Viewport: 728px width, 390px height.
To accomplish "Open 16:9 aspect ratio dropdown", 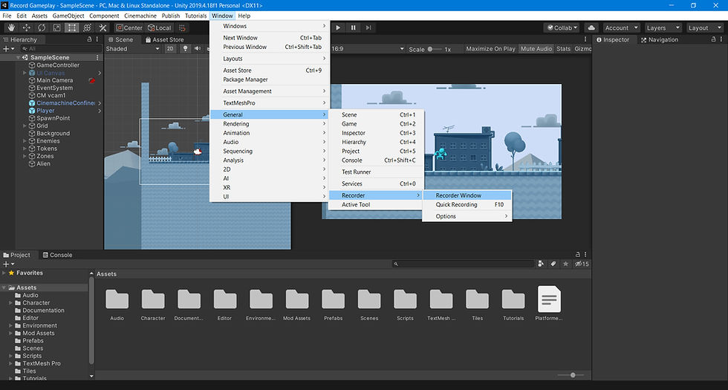I will (367, 49).
